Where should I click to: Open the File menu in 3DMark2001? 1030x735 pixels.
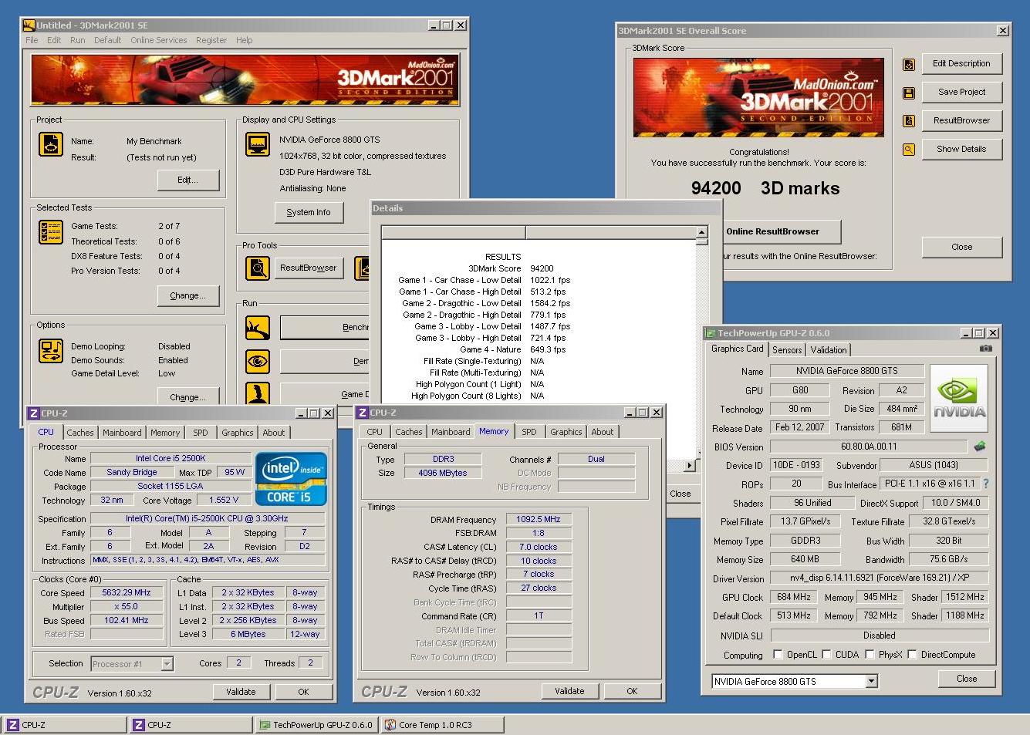click(32, 40)
